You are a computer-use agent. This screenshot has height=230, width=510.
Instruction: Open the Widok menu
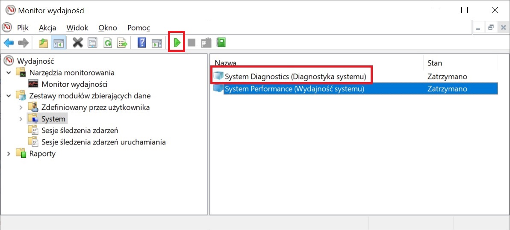pos(77,28)
